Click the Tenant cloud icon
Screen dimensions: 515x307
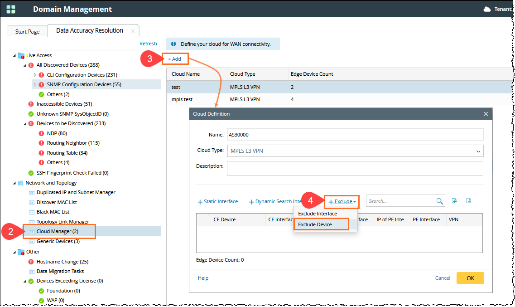487,9
